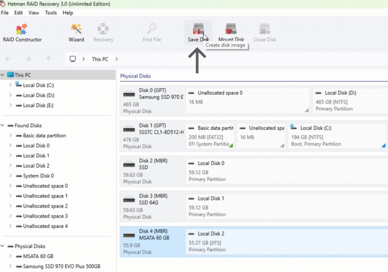Select Basic data partition 200 MB FAT32 tile
This screenshot has width=388, height=272.
click(210, 136)
